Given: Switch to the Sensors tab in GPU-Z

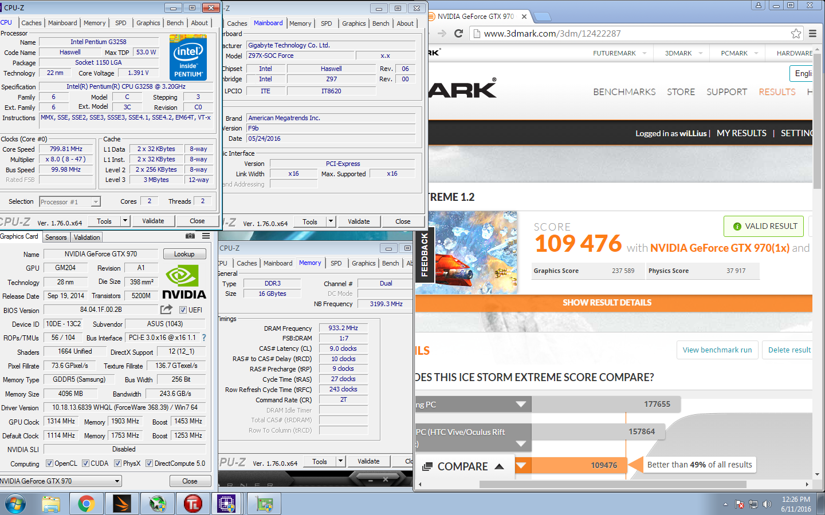Looking at the screenshot, I should coord(56,237).
